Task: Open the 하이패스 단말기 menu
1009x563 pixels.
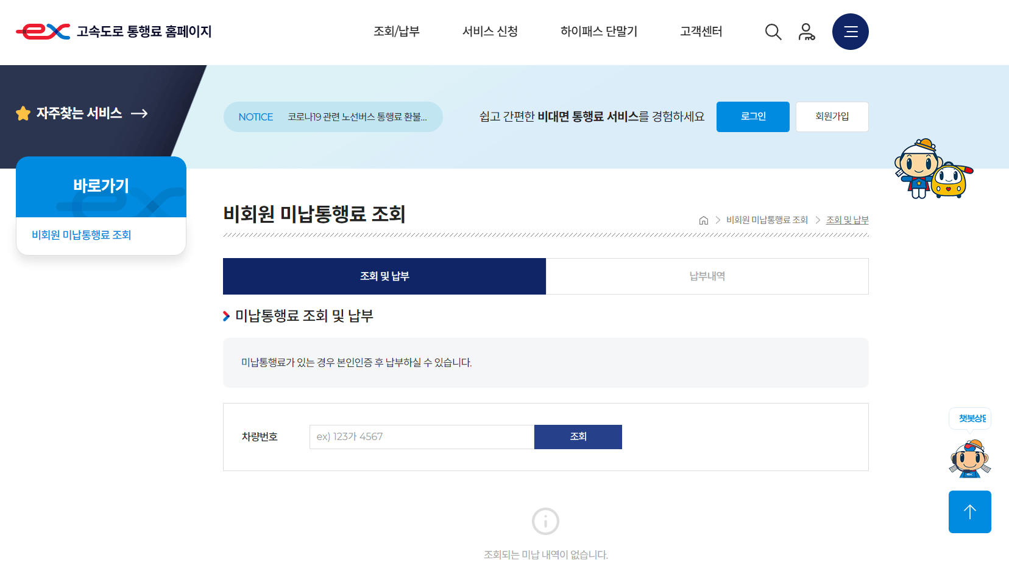Action: [598, 32]
